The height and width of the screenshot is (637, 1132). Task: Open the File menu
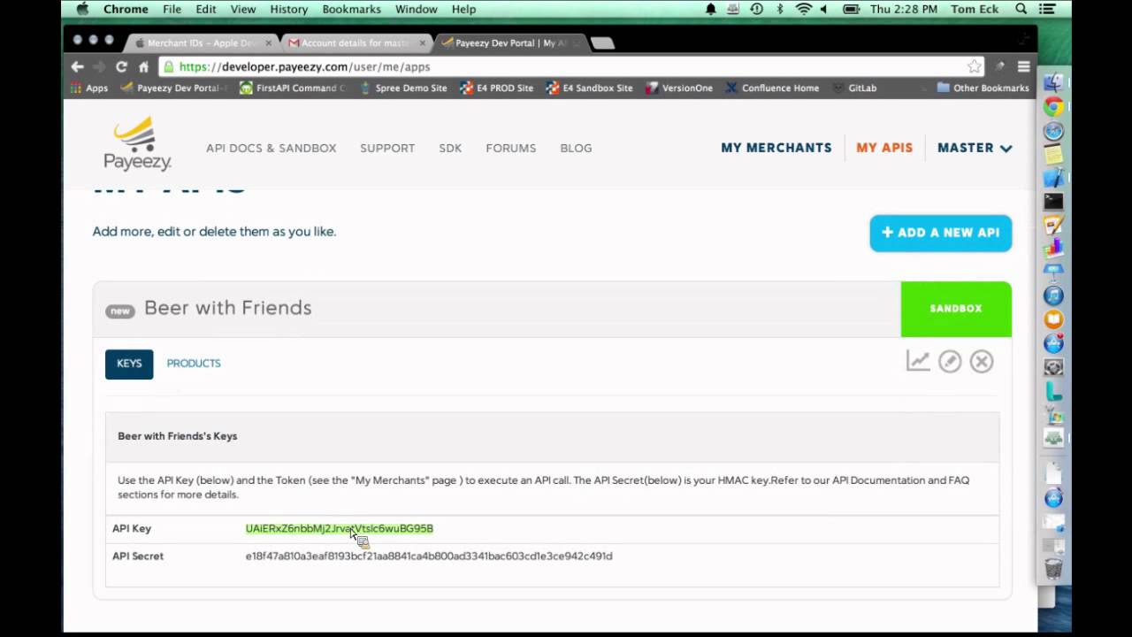[172, 9]
